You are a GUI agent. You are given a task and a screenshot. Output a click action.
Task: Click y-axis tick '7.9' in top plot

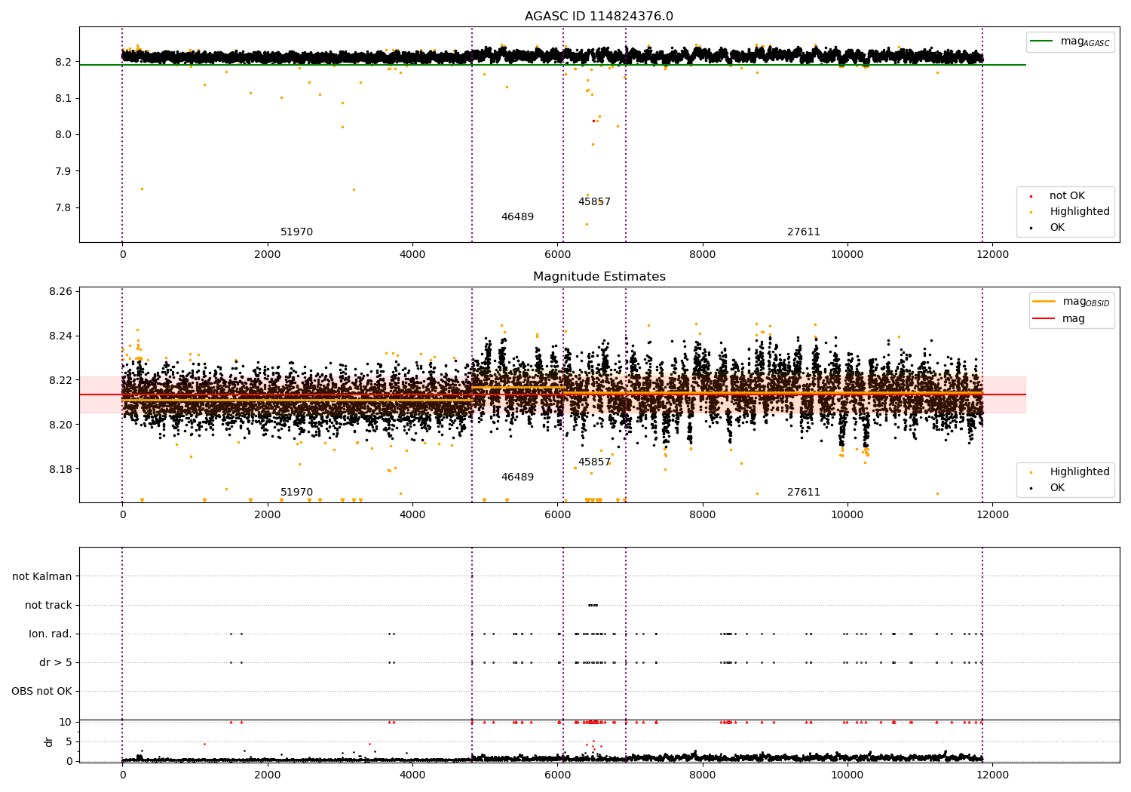click(63, 171)
